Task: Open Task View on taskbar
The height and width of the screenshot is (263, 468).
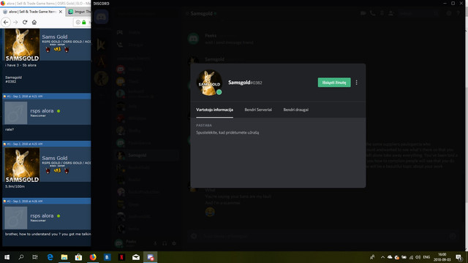Action: 35,257
